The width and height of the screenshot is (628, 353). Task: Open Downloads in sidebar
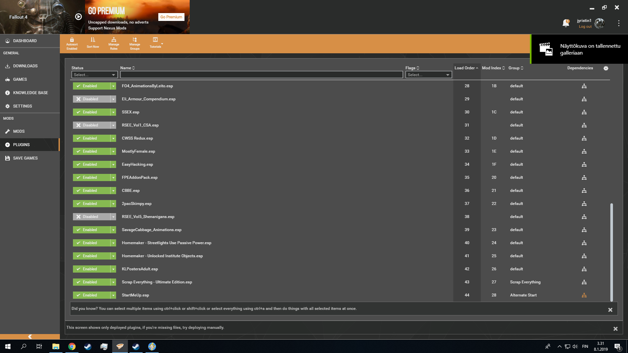click(30, 66)
